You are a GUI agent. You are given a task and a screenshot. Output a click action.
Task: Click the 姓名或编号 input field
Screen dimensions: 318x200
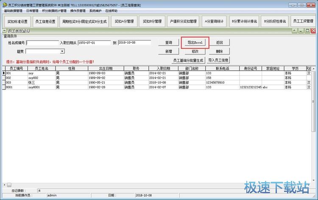42,43
